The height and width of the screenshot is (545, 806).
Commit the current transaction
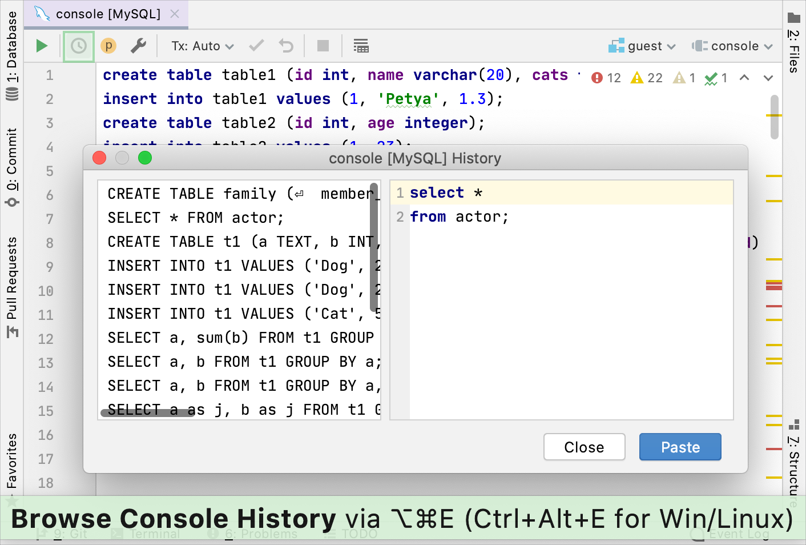coord(256,46)
